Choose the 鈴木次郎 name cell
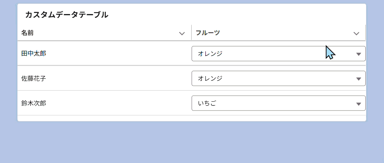Screen dimensions: 384x163 34,103
